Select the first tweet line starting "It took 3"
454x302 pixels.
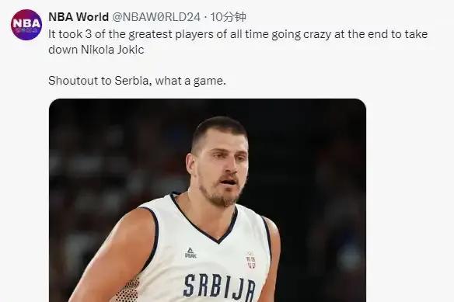point(238,34)
